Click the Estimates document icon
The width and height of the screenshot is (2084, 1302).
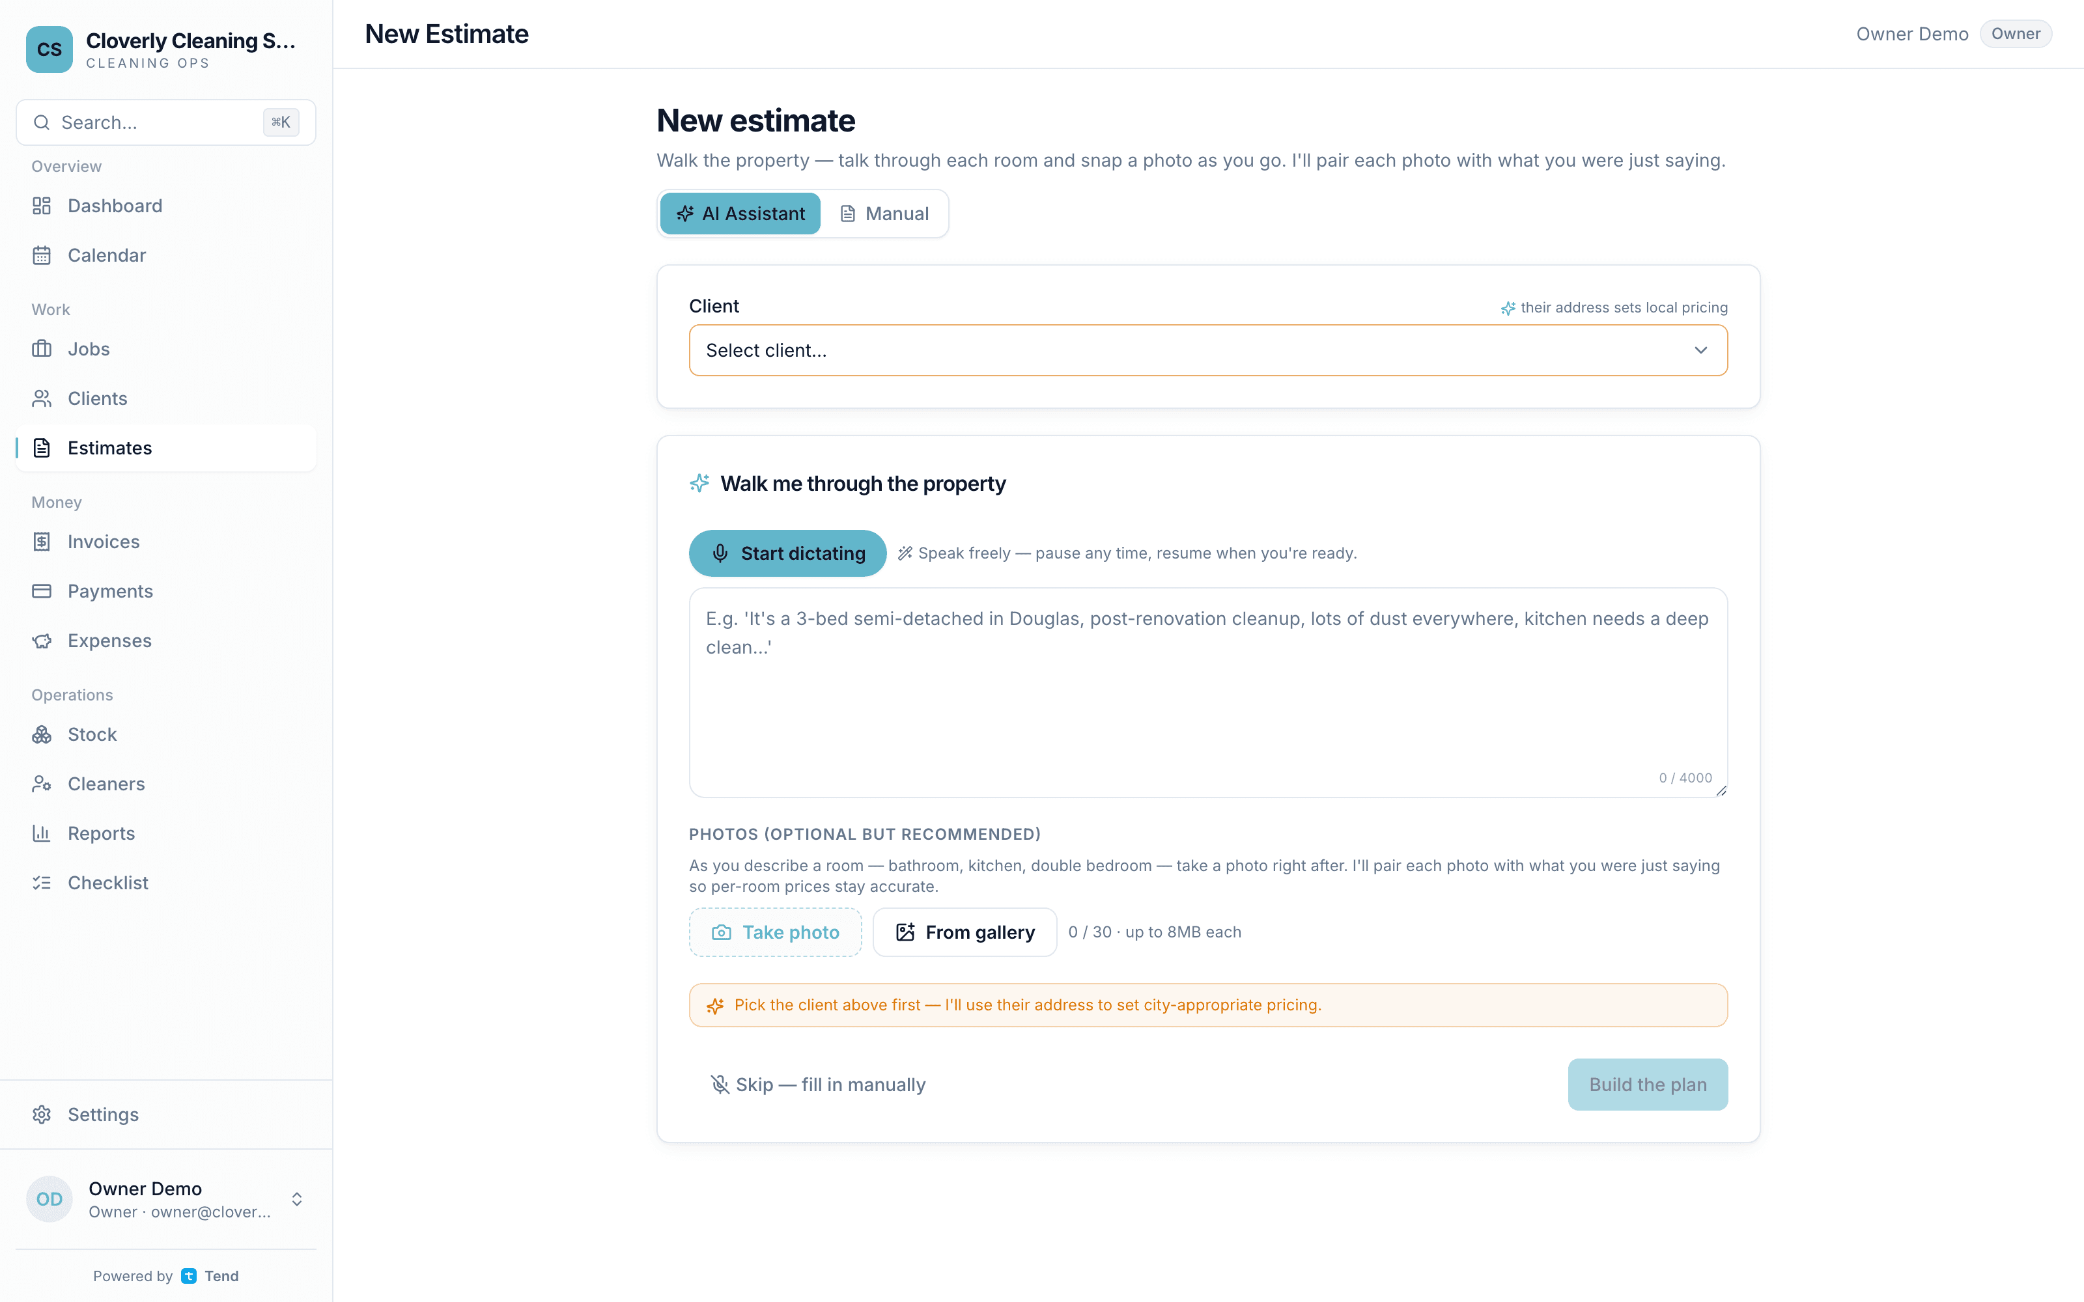[x=41, y=448]
